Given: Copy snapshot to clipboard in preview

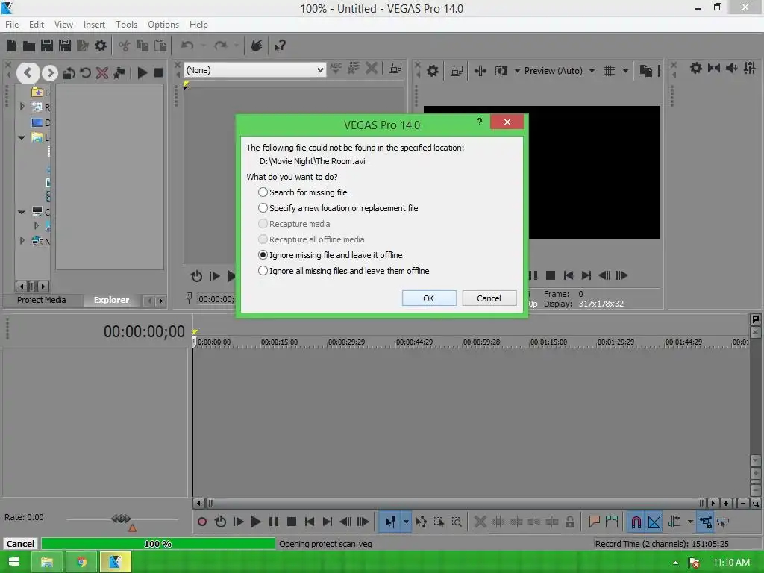Looking at the screenshot, I should click(645, 71).
